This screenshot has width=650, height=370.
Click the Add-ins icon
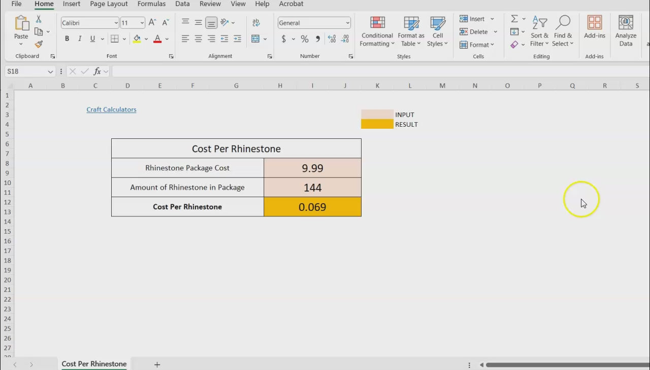[x=595, y=27]
